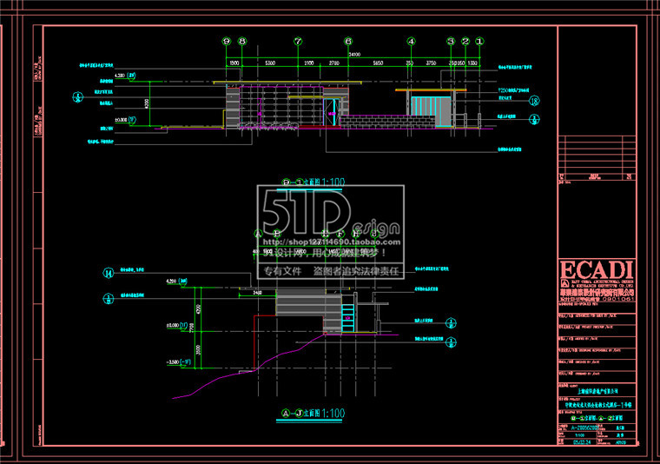Select dimension text 2100
The width and height of the screenshot is (660, 464).
coord(309,63)
